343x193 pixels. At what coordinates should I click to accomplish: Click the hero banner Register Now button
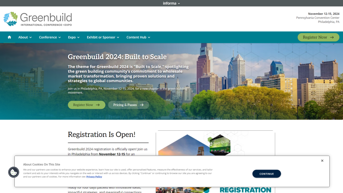pos(86,105)
